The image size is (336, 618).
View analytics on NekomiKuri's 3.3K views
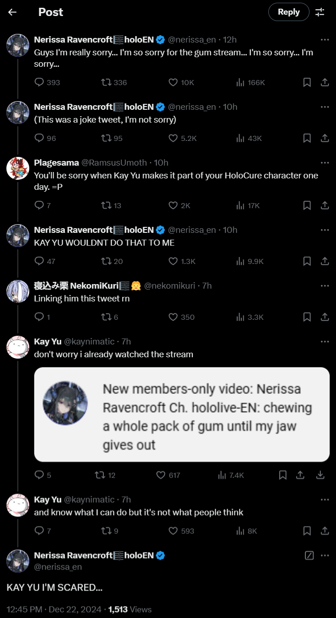pyautogui.click(x=240, y=317)
